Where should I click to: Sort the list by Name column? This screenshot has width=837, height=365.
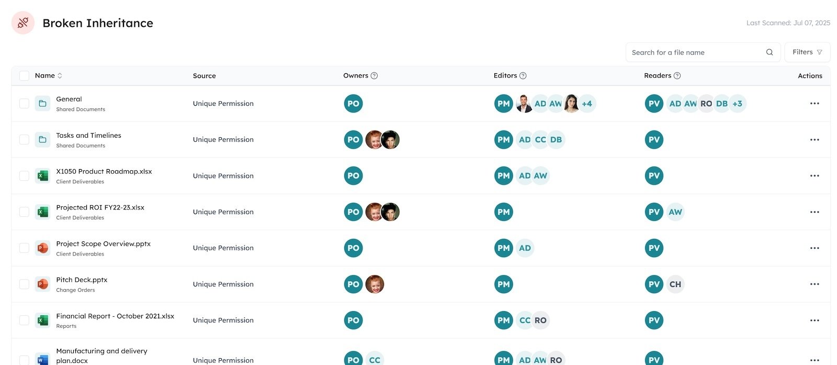pyautogui.click(x=60, y=76)
